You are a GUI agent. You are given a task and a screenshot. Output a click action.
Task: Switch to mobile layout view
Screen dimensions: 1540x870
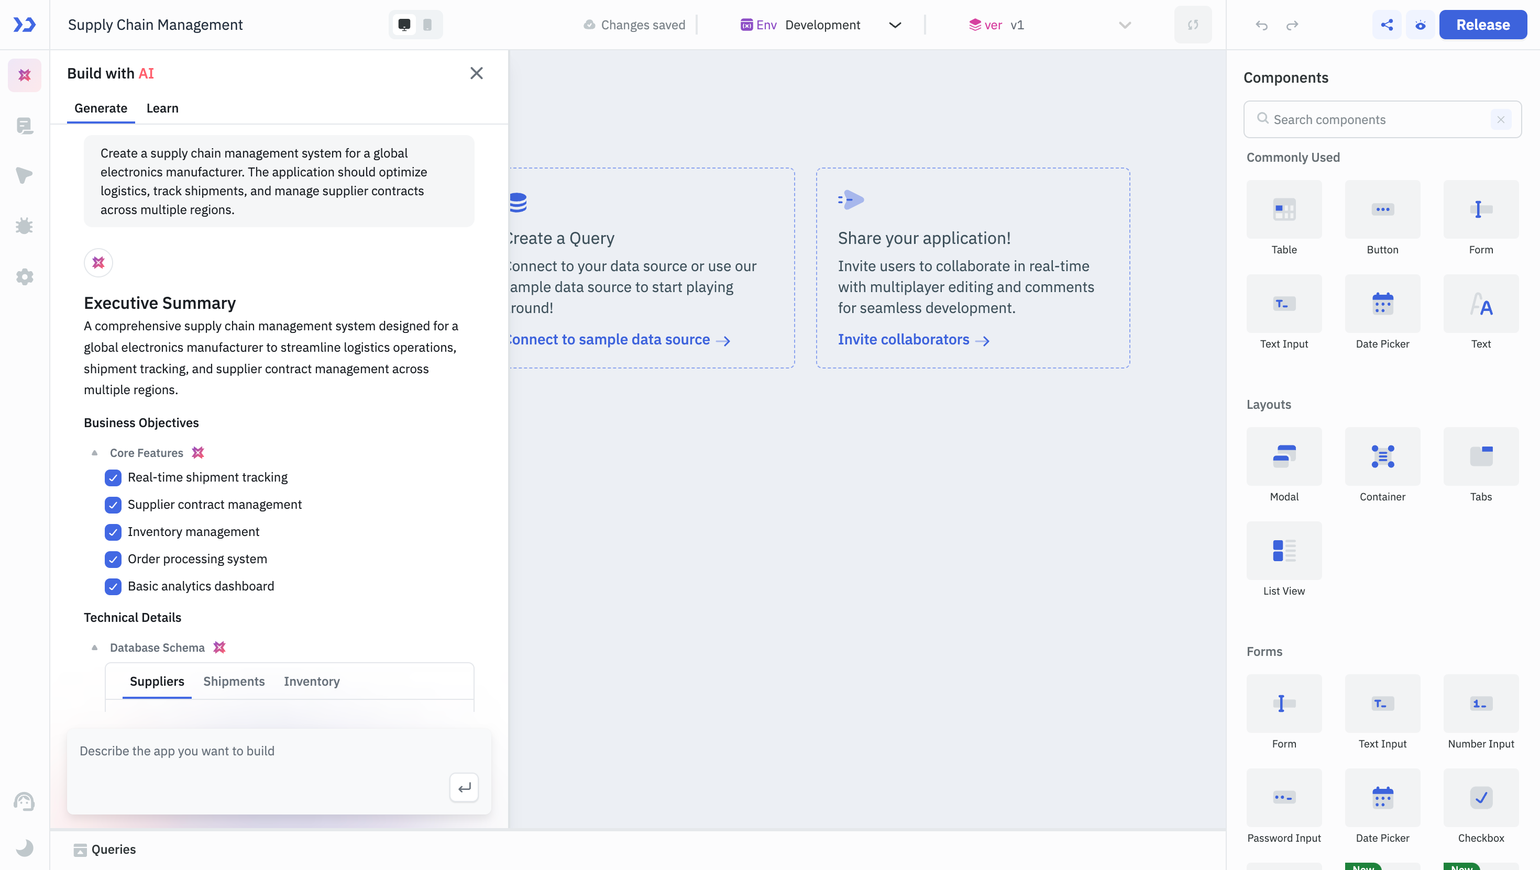click(427, 25)
